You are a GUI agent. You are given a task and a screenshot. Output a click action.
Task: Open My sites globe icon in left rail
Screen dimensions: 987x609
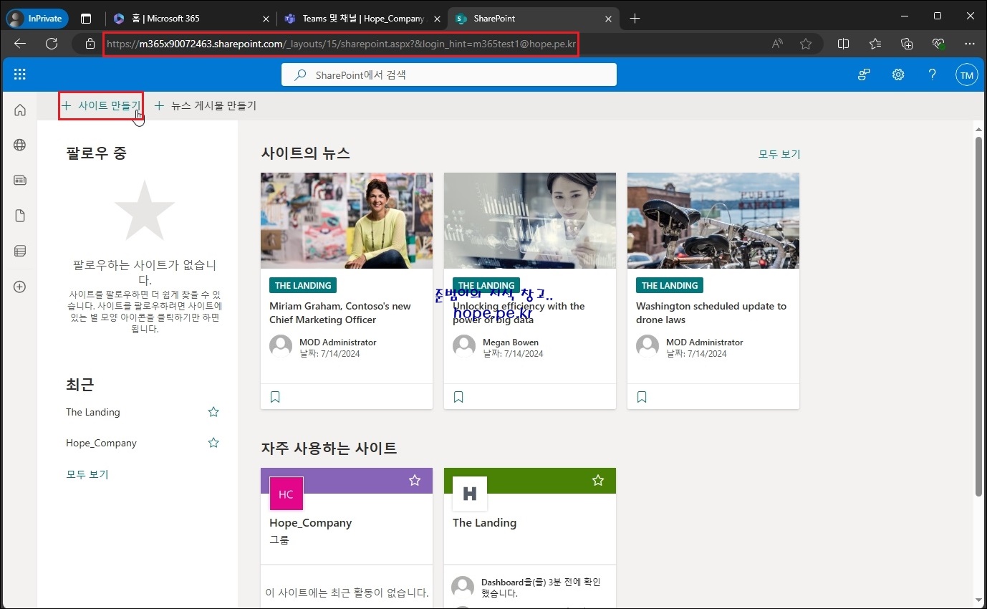click(20, 145)
